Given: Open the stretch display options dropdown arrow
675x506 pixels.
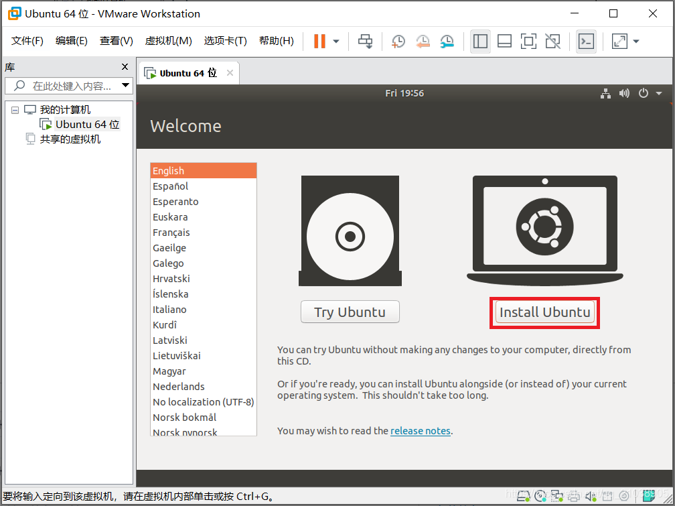Looking at the screenshot, I should [636, 42].
